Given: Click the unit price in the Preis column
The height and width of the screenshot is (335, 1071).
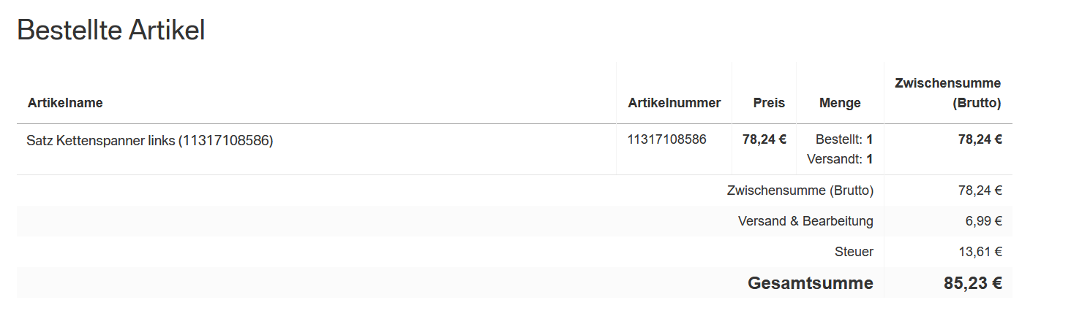Looking at the screenshot, I should [764, 139].
